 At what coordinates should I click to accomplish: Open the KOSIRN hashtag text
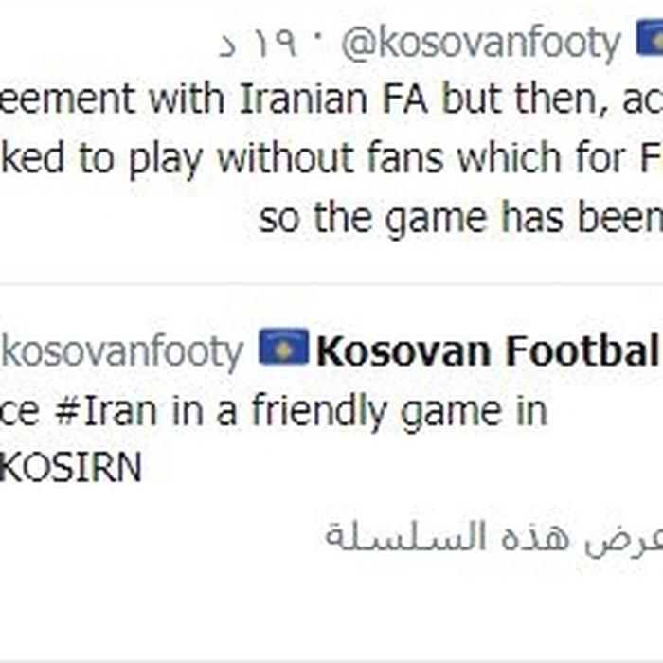click(71, 467)
